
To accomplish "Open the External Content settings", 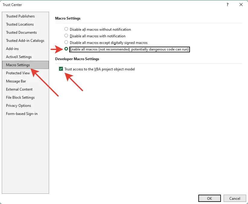I will pos(19,89).
